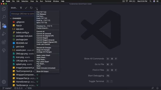Viewport: 161px width, 90px height.
Task: Select Commit Staged (Signed Off) entry
Action: pos(47,42)
